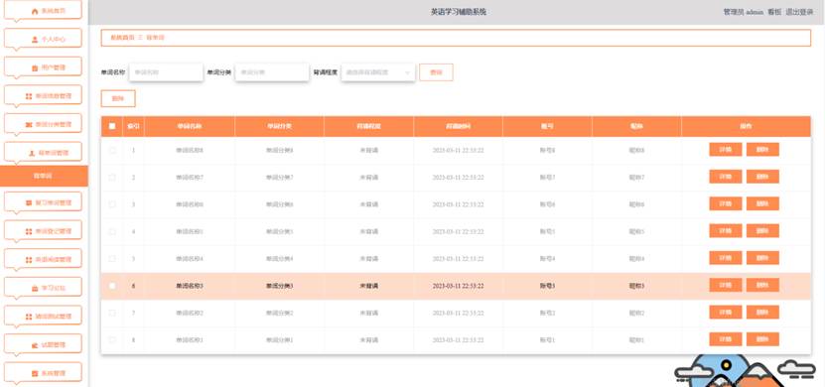Check the checkbox for row 单词名称5
This screenshot has width=825, height=387.
tap(112, 231)
